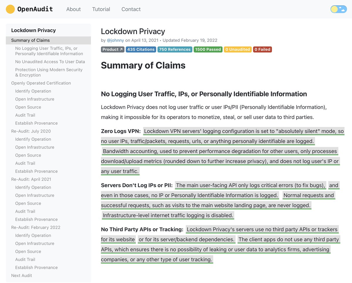Open Identify Operation under Openly Operated Certification
The width and height of the screenshot is (352, 283).
coord(33,91)
